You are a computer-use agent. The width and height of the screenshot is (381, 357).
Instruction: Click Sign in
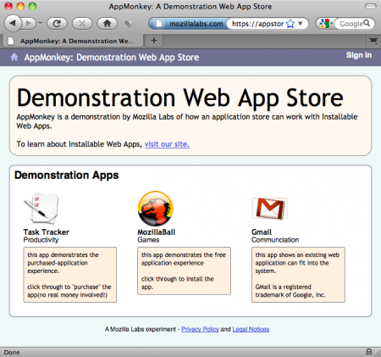[359, 55]
